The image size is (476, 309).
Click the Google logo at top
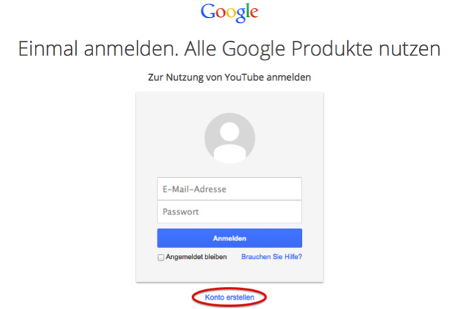(x=229, y=13)
